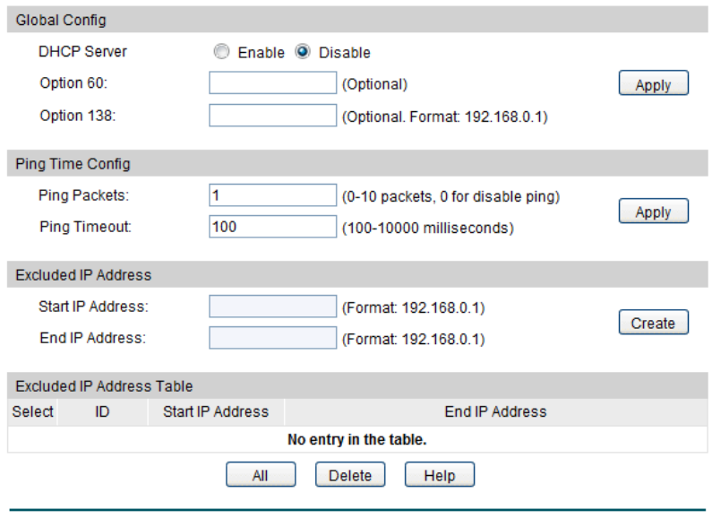Click the Start IP Address input box
Screen dimensions: 712x527
(272, 307)
